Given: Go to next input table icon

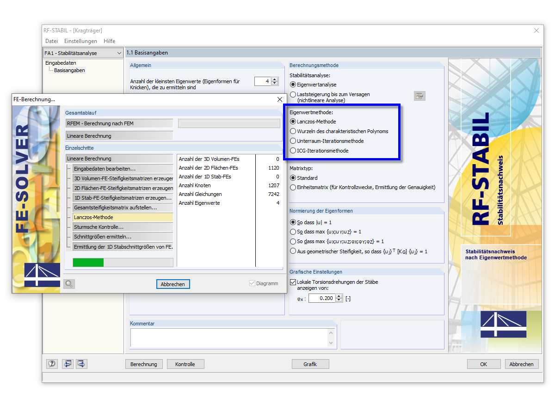Looking at the screenshot, I should (x=82, y=364).
